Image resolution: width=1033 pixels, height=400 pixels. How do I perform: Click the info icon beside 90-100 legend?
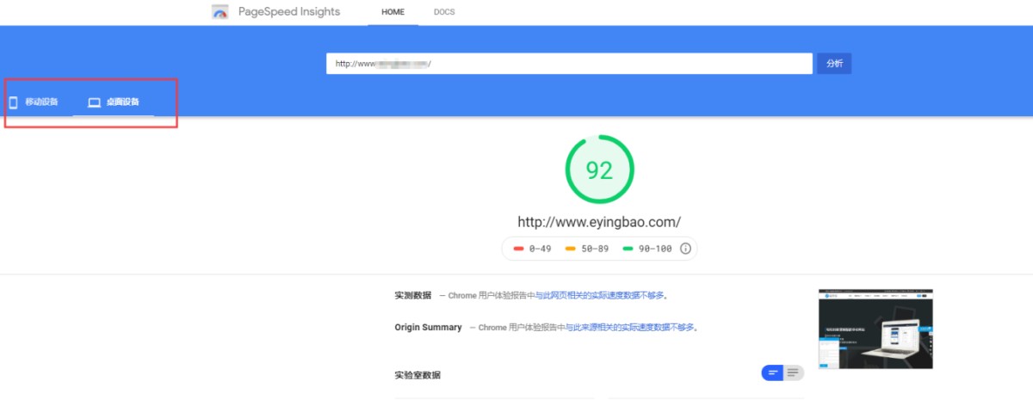(686, 249)
